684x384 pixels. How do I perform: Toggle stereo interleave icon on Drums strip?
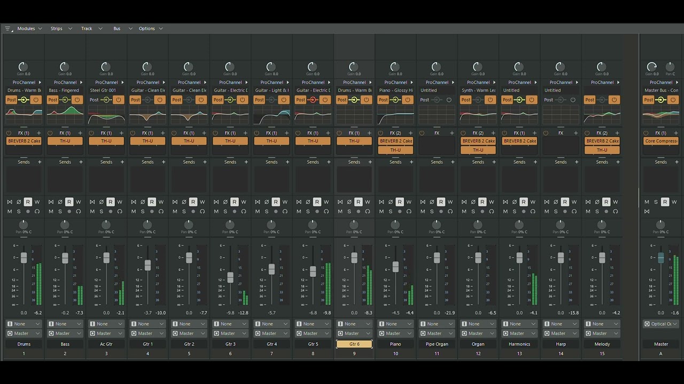10,202
